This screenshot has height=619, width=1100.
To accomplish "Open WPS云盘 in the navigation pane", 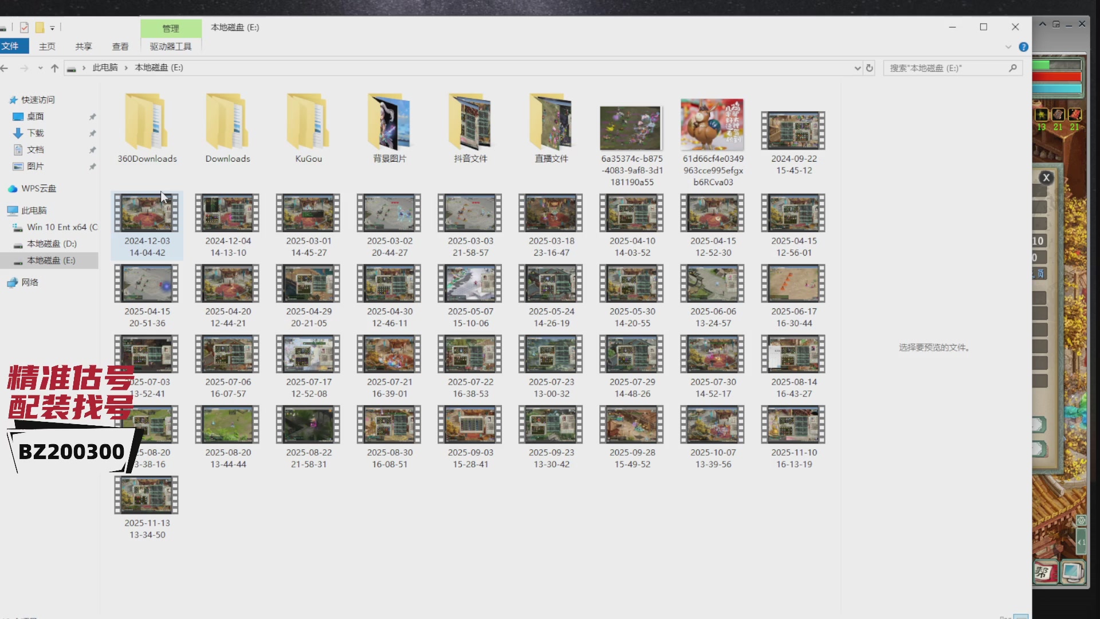I will point(38,189).
